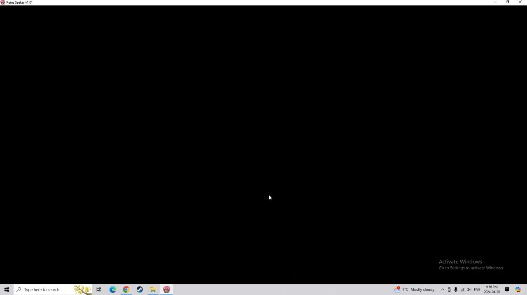Image resolution: width=527 pixels, height=295 pixels.
Task: Click the Meet Now camera tray icon
Action: pyautogui.click(x=449, y=290)
